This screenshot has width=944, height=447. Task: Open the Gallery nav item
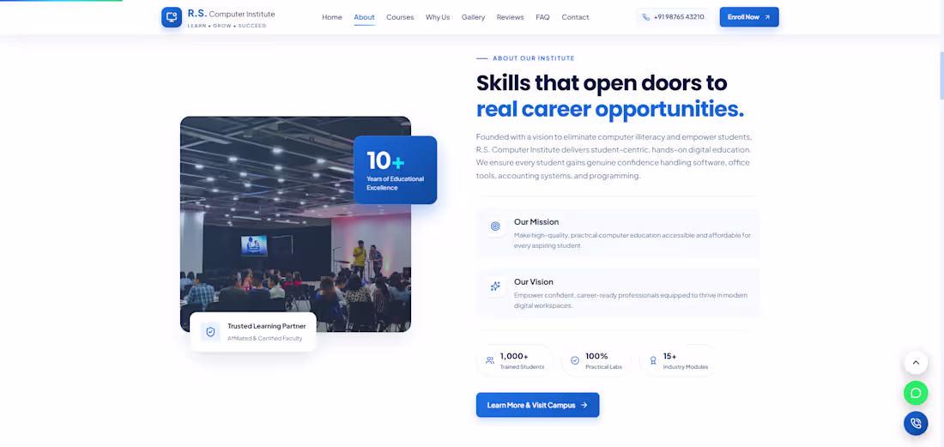(473, 17)
